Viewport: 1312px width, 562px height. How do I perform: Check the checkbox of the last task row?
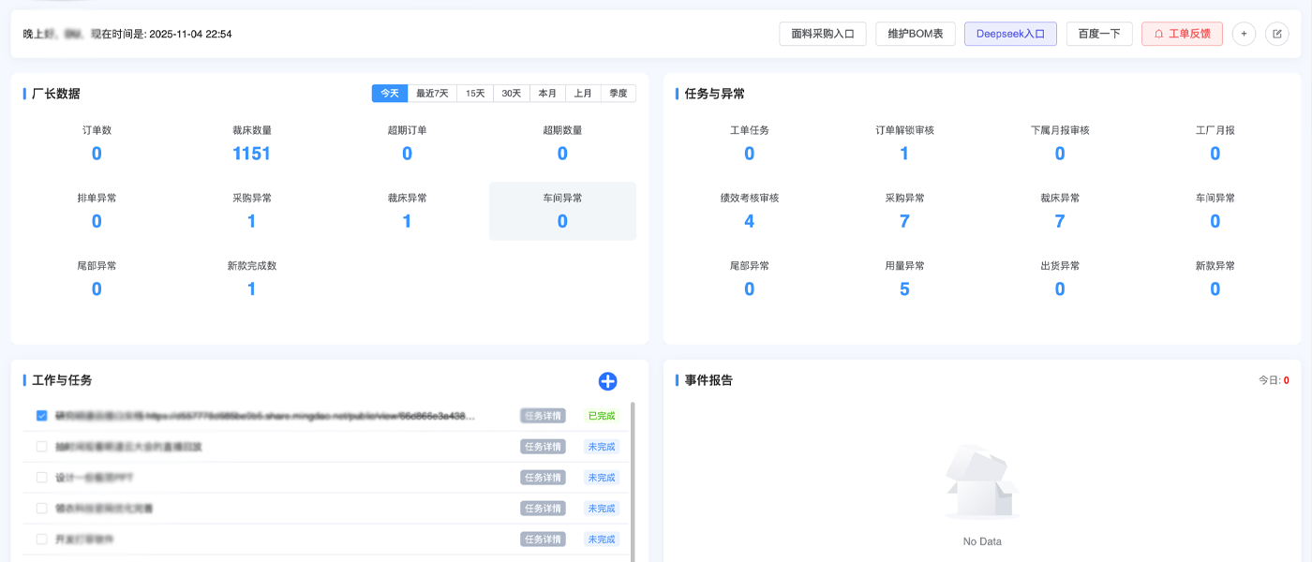tap(40, 539)
